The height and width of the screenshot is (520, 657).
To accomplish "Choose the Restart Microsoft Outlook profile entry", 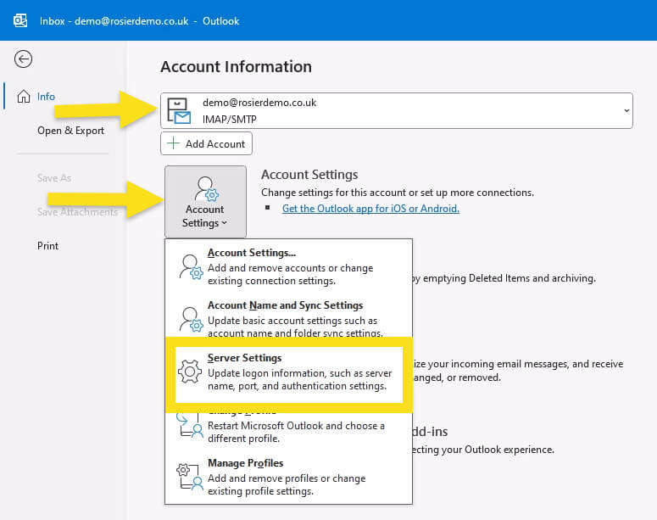I will (x=289, y=429).
